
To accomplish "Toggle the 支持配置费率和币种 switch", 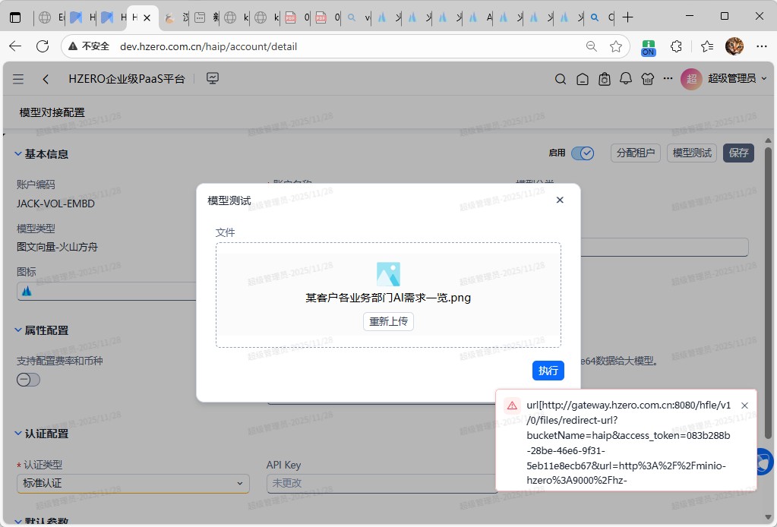I will click(29, 380).
